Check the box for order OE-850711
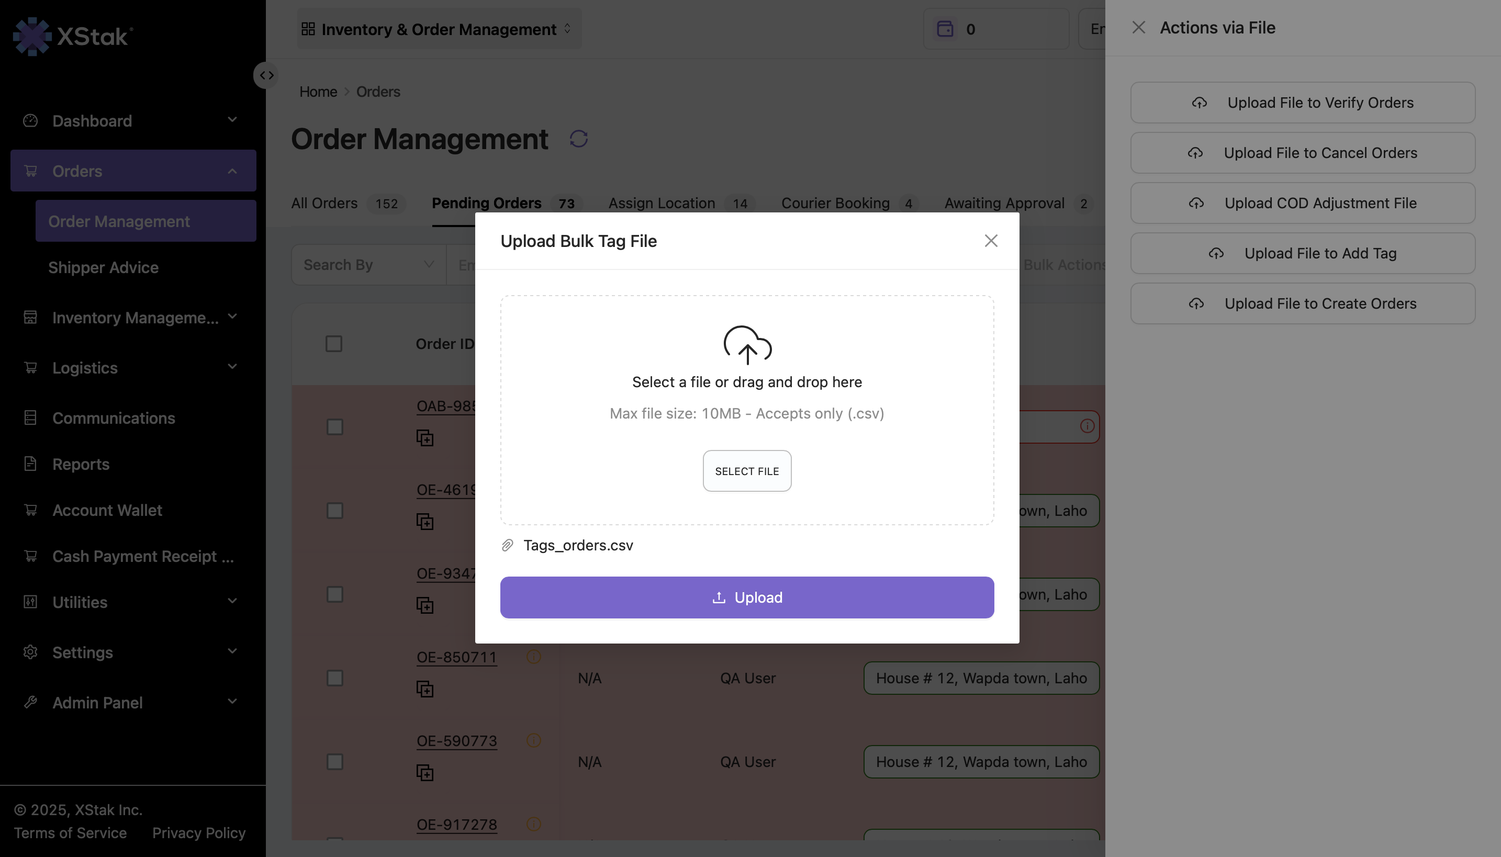1501x857 pixels. pyautogui.click(x=334, y=678)
